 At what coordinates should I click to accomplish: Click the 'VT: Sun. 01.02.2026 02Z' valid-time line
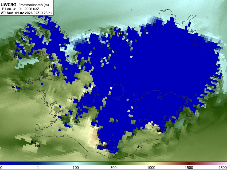(20, 13)
